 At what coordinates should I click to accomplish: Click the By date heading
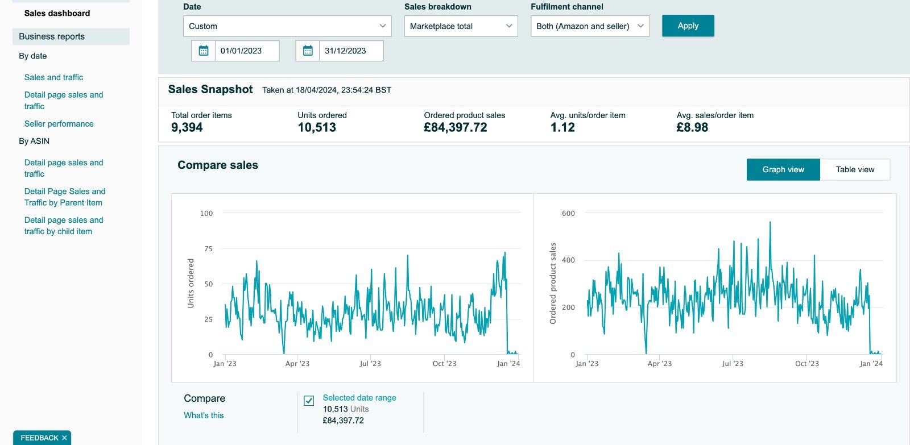(32, 56)
